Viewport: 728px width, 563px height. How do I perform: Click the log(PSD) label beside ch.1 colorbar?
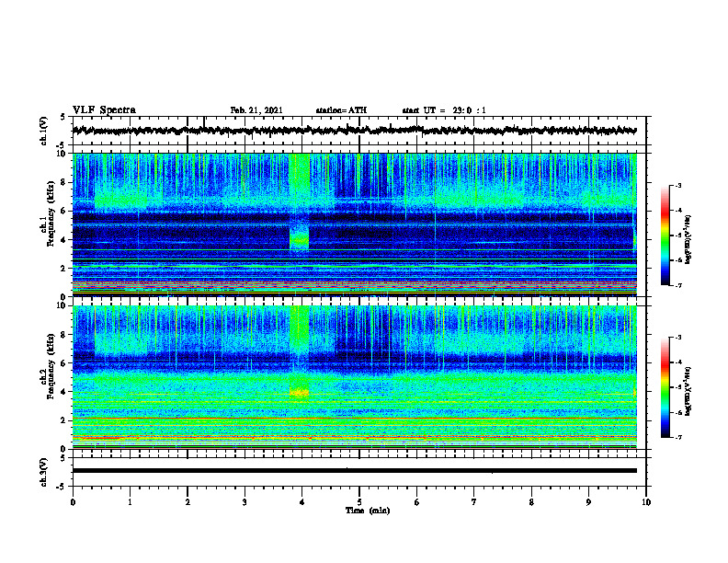click(x=688, y=240)
